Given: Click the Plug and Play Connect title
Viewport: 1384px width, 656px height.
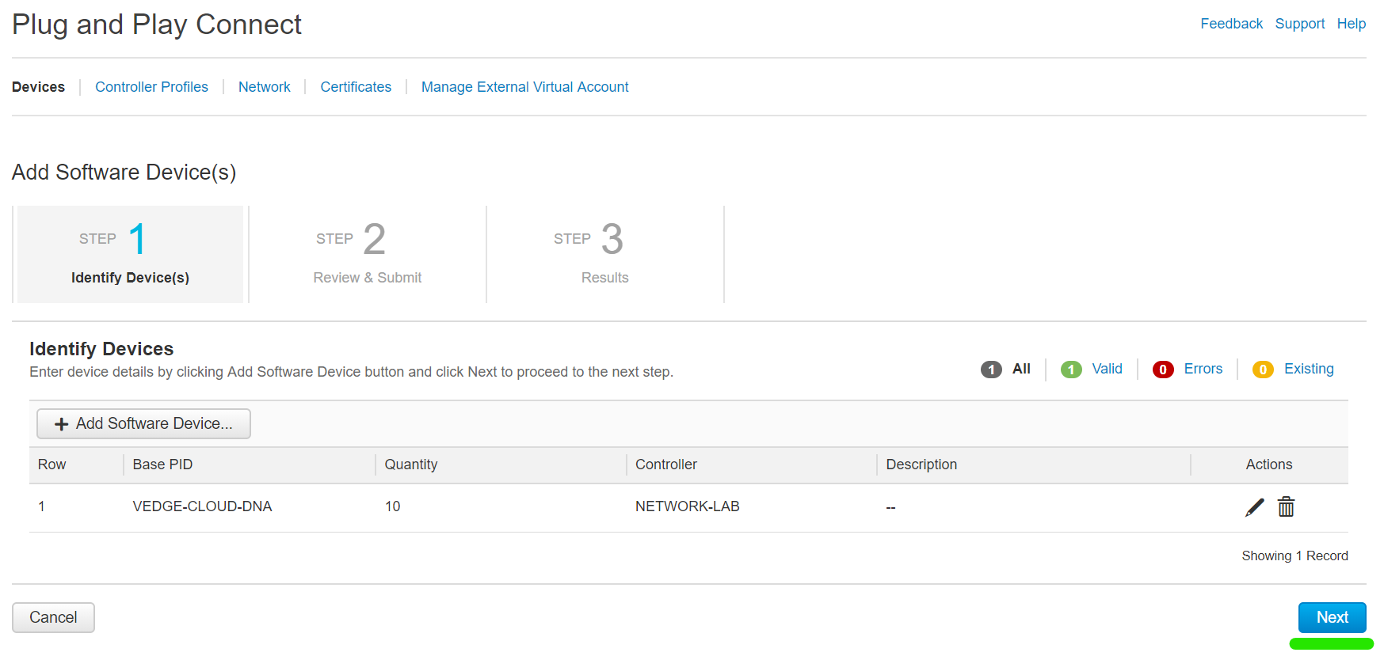Looking at the screenshot, I should coord(157,25).
